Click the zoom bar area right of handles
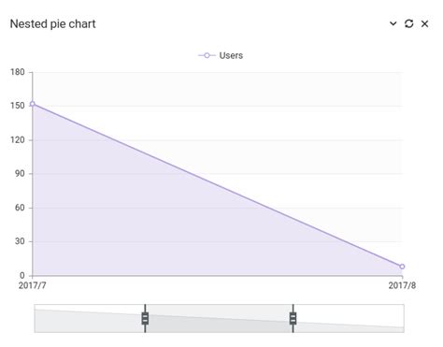Viewport: 443px width, 347px height. click(350, 318)
